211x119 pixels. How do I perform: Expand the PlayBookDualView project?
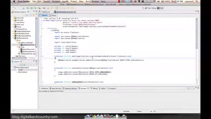(x=13, y=34)
